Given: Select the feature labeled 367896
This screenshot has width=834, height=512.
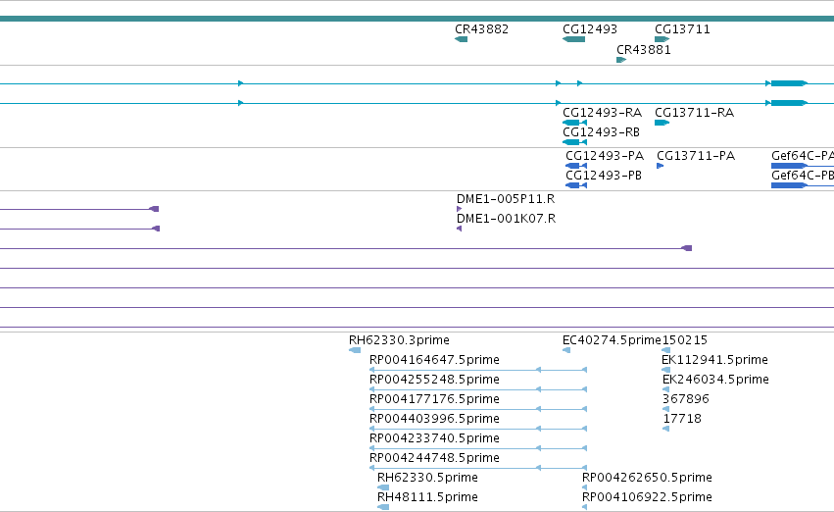Looking at the screenshot, I should 665,409.
